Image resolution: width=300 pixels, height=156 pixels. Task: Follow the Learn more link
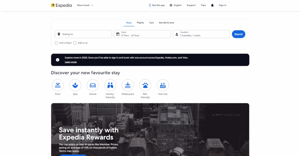point(71,62)
